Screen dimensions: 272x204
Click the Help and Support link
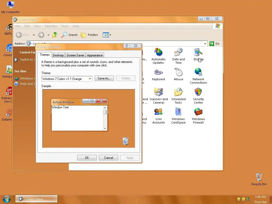click(x=25, y=84)
